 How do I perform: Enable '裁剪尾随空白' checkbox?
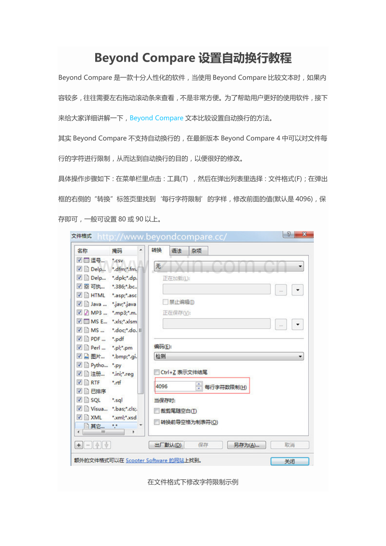coord(157,411)
